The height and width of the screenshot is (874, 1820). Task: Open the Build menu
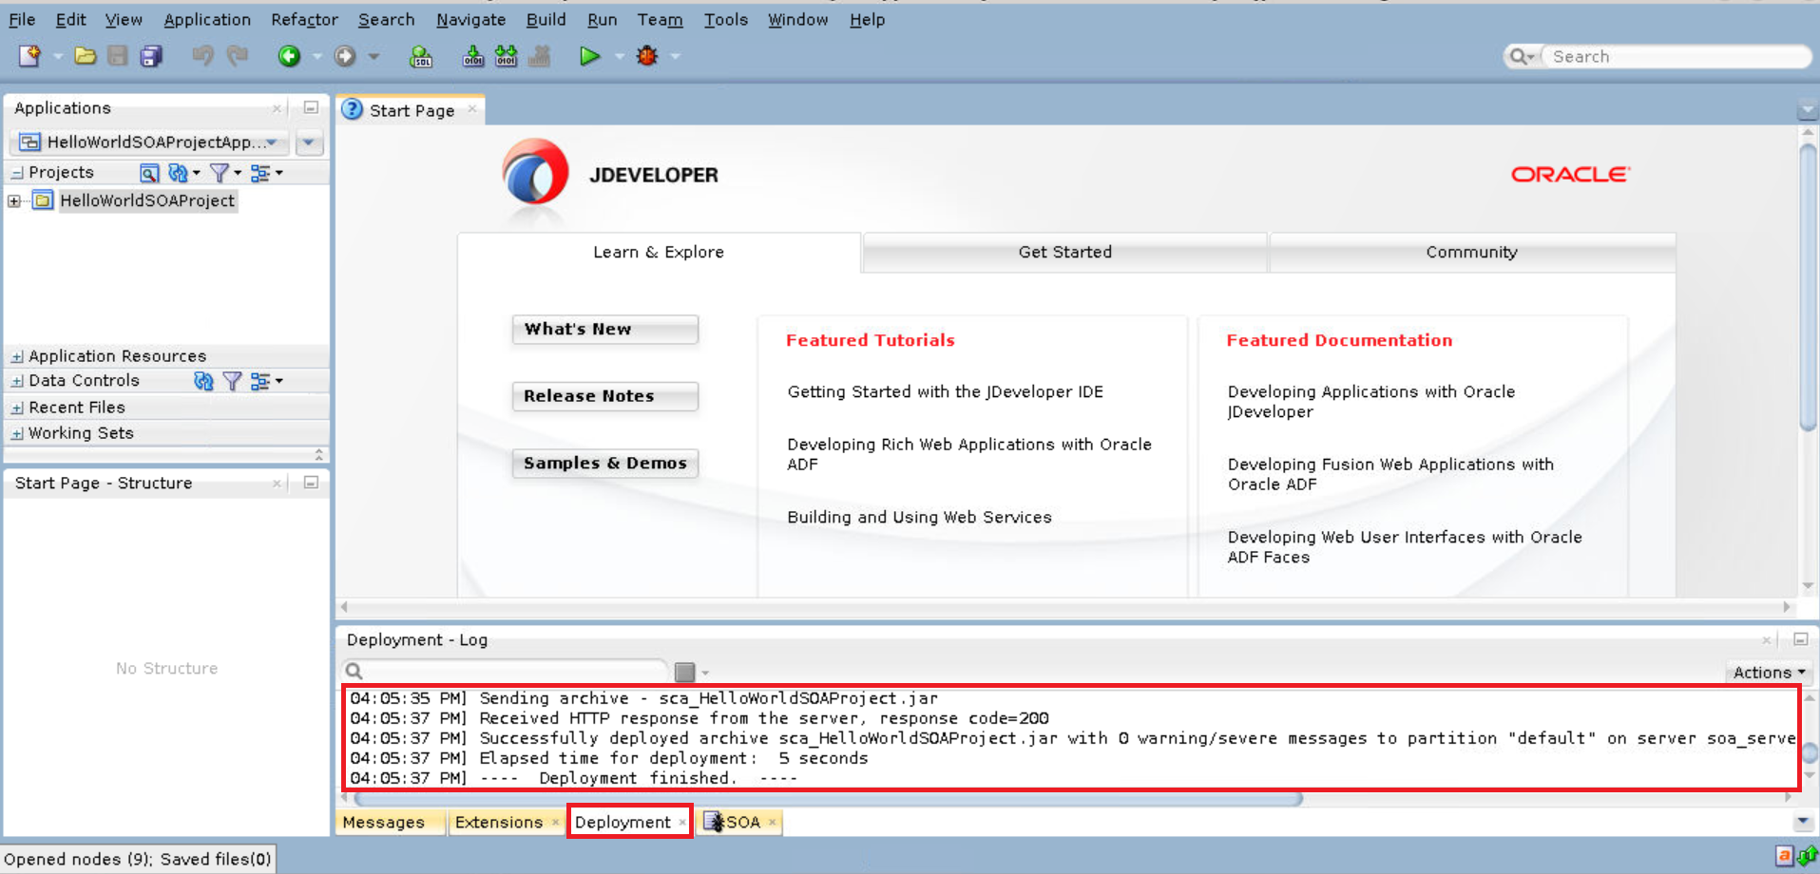pyautogui.click(x=546, y=19)
